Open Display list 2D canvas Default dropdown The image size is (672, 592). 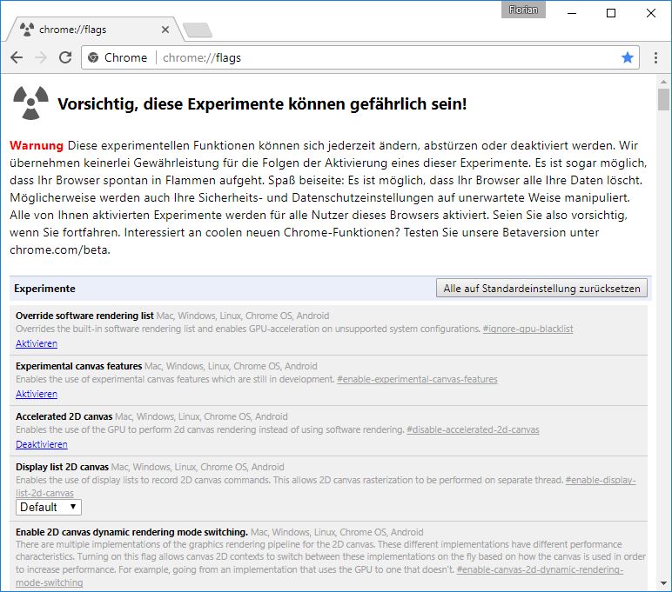tap(49, 507)
